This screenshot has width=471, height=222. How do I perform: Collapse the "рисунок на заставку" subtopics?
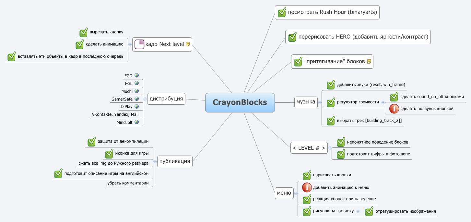(358, 211)
